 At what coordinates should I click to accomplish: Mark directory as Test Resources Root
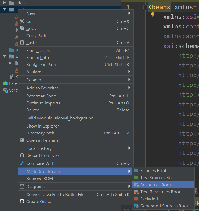pyautogui.click(x=163, y=192)
